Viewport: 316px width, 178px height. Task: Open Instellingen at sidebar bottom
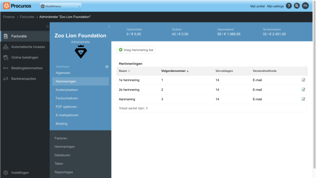coord(20,173)
